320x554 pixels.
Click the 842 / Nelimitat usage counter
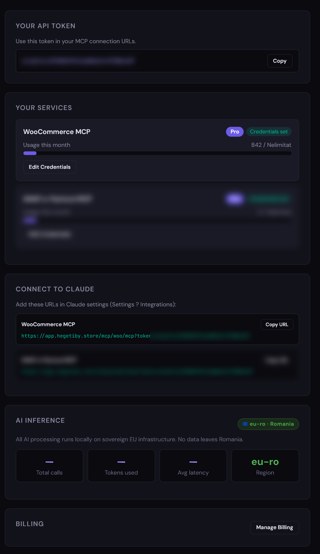(x=271, y=145)
